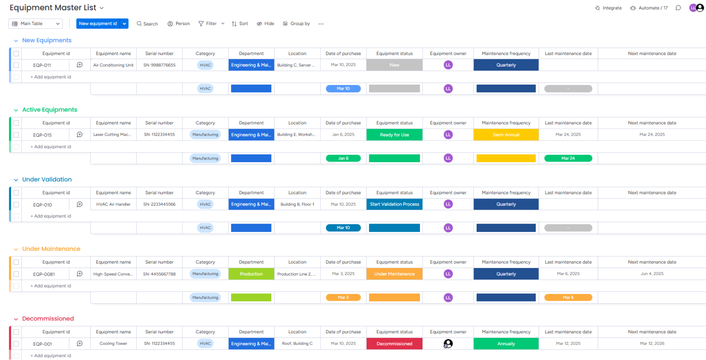Click the Search magnifier icon

coord(139,24)
